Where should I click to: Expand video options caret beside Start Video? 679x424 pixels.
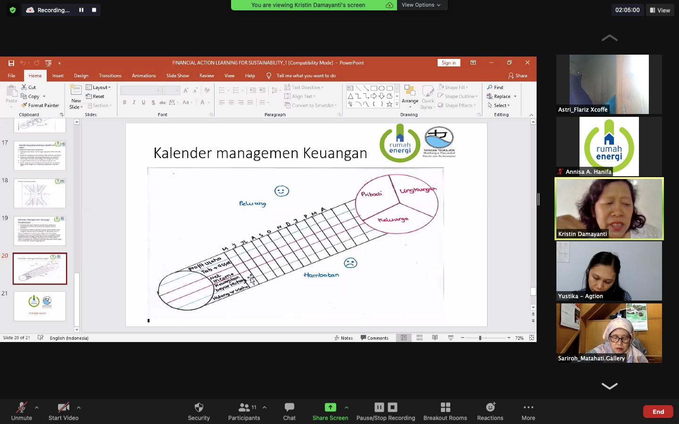pos(79,408)
